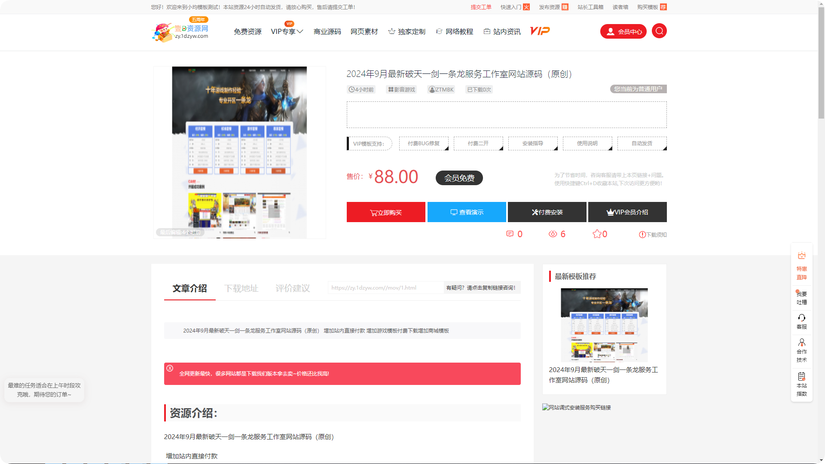Image resolution: width=825 pixels, height=464 pixels.
Task: Switch to the 下载地址 tab
Action: [241, 288]
